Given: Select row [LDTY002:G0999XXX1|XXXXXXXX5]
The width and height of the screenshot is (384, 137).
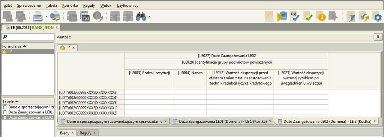Looking at the screenshot, I should (x=91, y=102).
